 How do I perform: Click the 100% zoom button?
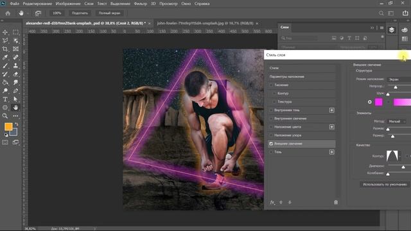click(57, 13)
